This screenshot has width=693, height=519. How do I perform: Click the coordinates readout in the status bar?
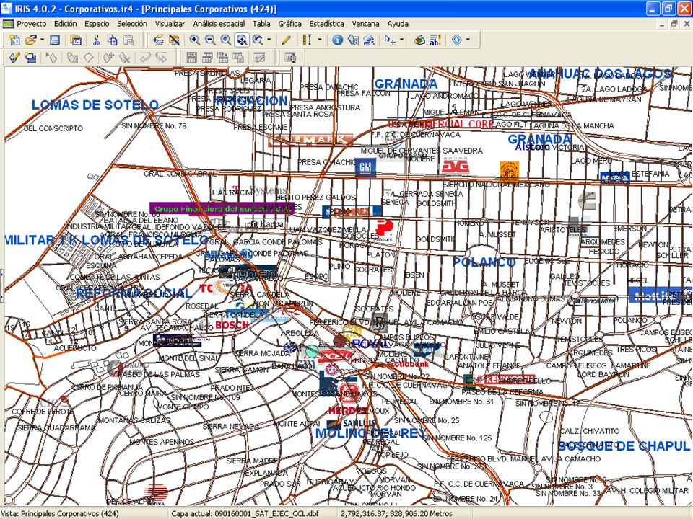pos(396,514)
